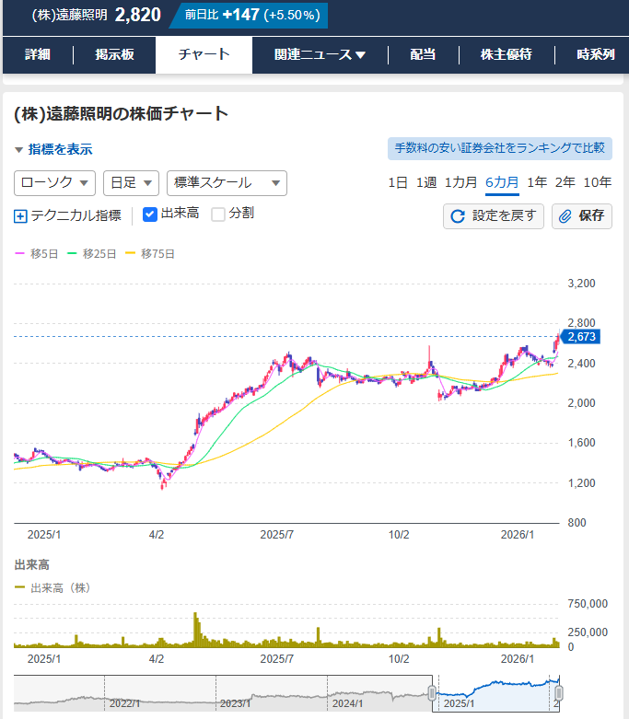Open the brokerage fee ranking comparison link
Viewport: 629px width, 719px height.
pos(500,148)
